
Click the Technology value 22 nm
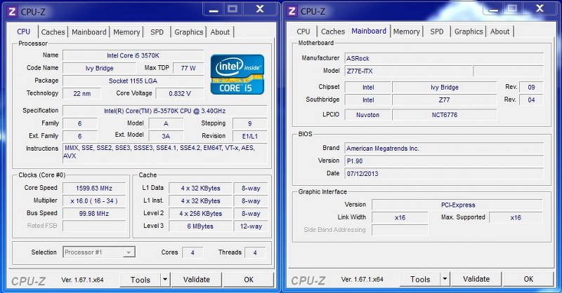(81, 93)
